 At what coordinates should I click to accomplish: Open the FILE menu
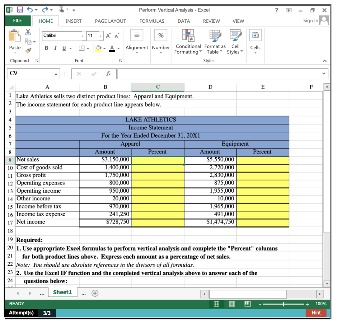pos(17,20)
